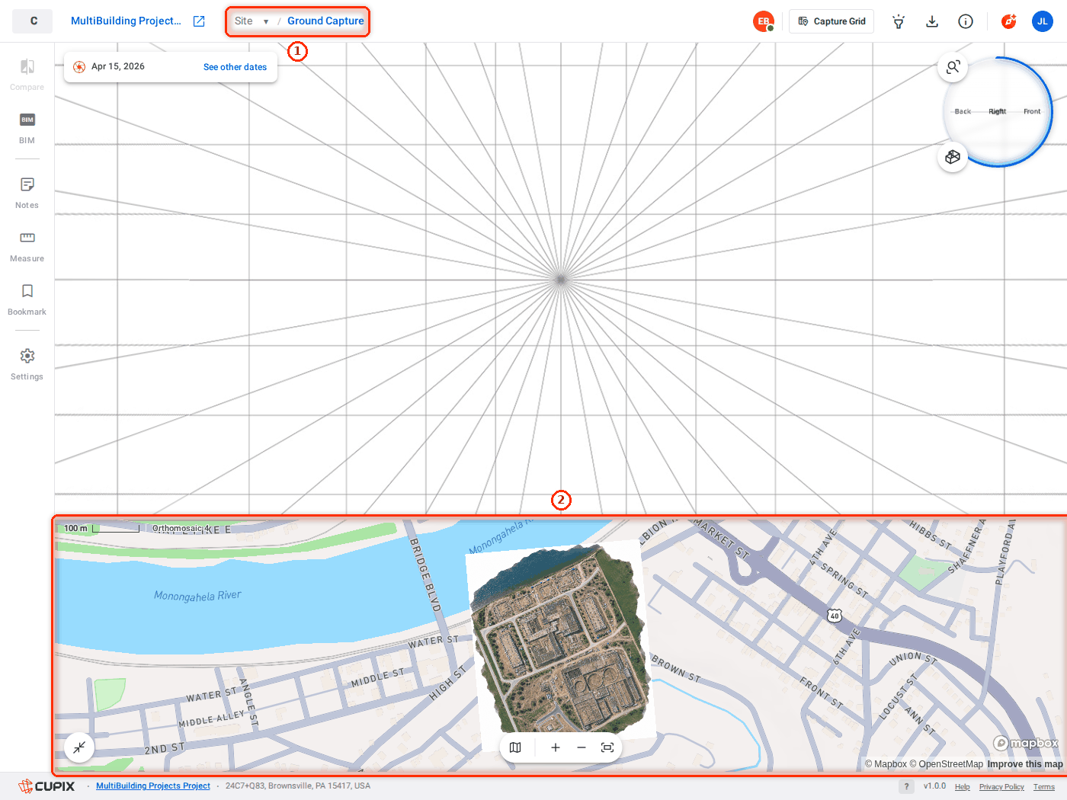Click the orthomosaic image on map

point(562,638)
